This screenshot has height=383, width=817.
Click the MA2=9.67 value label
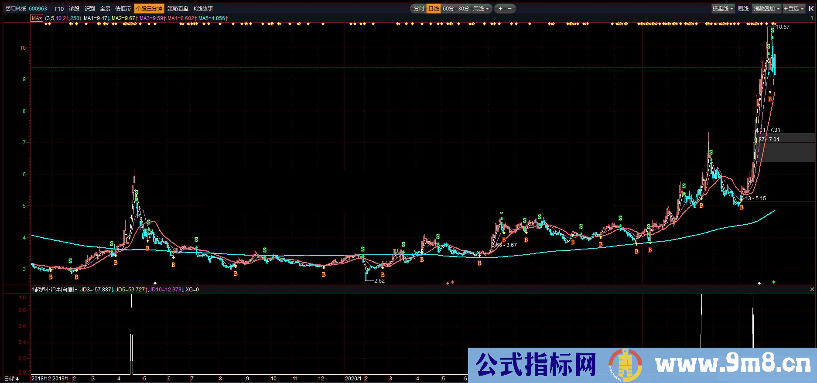(123, 18)
